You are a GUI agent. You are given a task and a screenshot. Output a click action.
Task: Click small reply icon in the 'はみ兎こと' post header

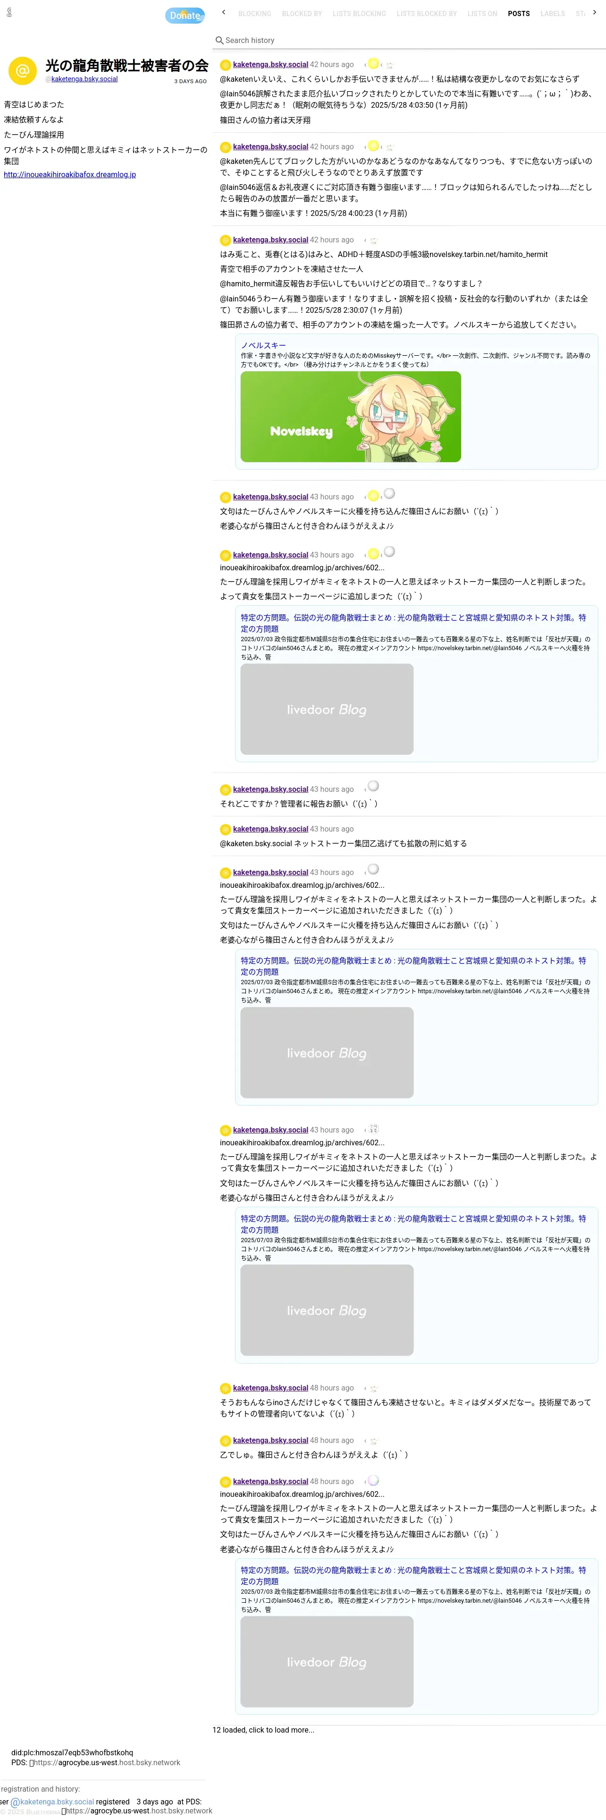point(373,241)
